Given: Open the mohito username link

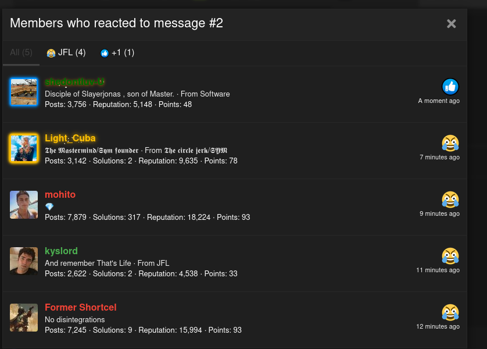Looking at the screenshot, I should pyautogui.click(x=60, y=194).
